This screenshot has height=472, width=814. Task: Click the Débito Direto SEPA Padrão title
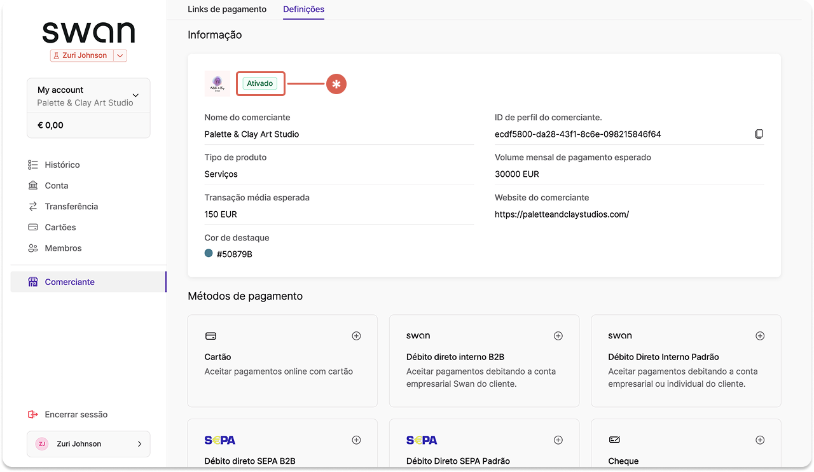coord(458,461)
